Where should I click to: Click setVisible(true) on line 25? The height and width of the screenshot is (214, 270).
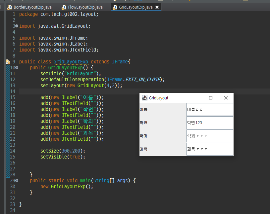tap(63, 157)
